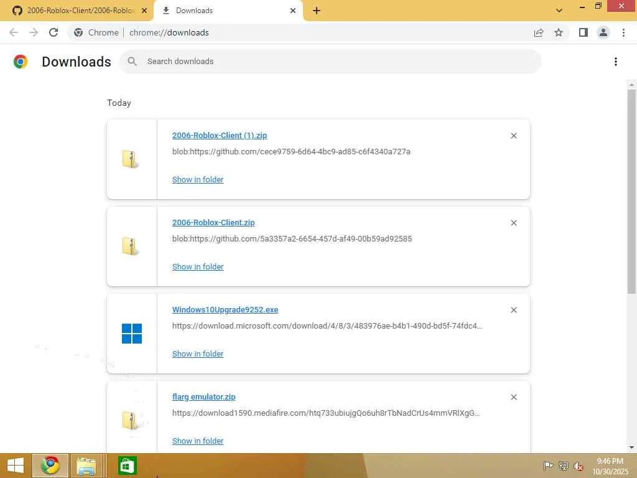637x478 pixels.
Task: Open the Windows10Upgrade9252.exe file link
Action: tap(225, 310)
